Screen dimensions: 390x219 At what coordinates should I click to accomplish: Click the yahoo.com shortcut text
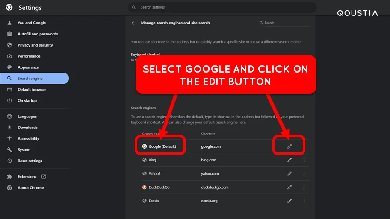(210, 174)
